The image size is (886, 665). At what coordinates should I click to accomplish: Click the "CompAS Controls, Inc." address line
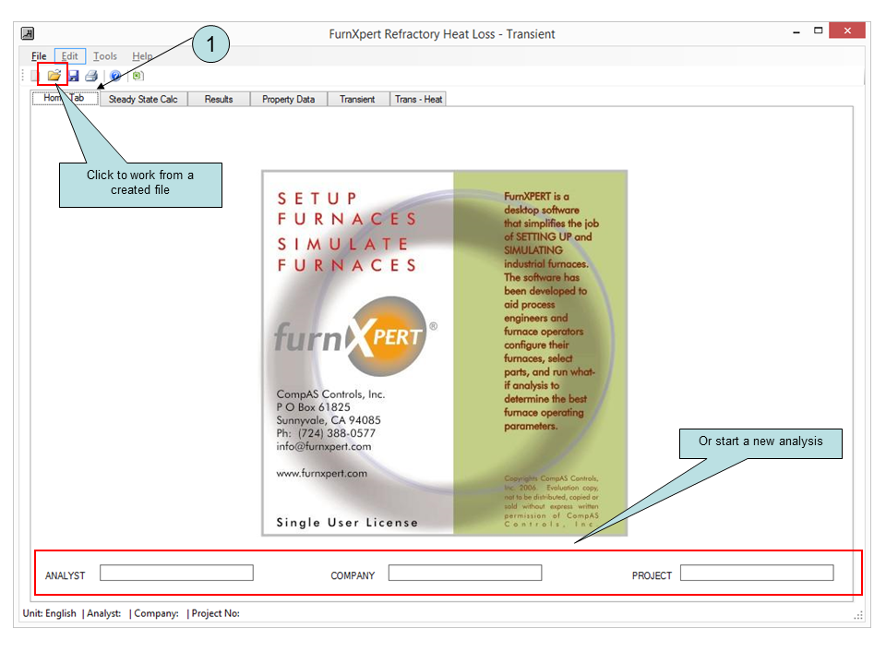(x=330, y=394)
